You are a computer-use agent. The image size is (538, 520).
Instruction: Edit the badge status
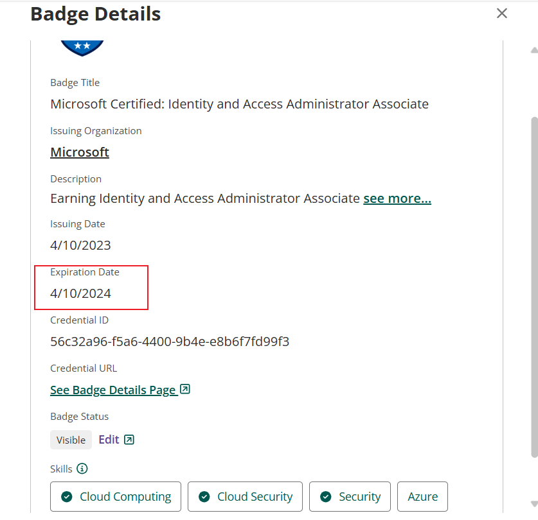click(x=109, y=440)
